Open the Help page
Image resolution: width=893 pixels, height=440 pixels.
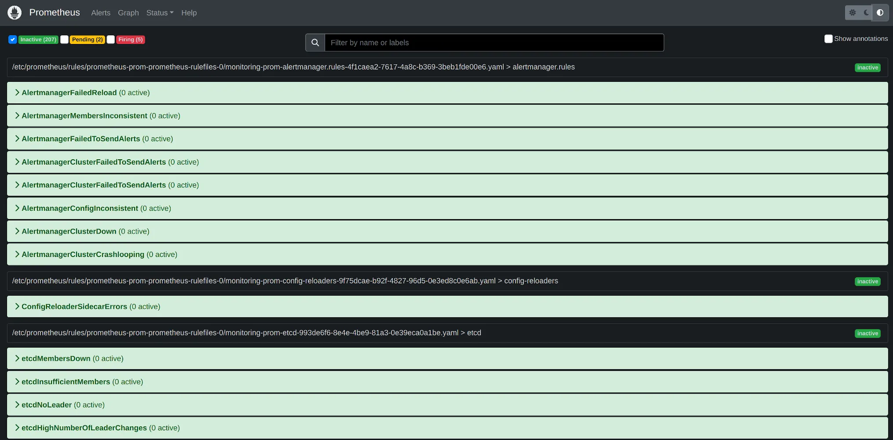point(189,13)
